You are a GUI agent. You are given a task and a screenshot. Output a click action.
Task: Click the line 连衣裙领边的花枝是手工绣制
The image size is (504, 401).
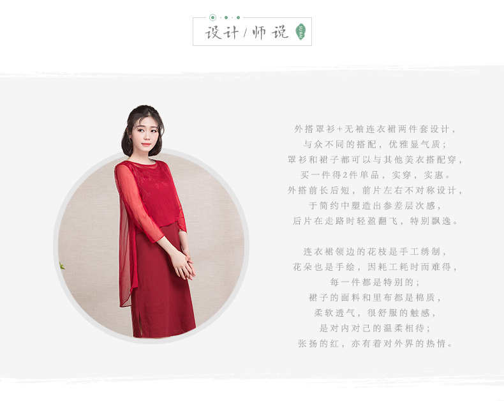coord(374,252)
